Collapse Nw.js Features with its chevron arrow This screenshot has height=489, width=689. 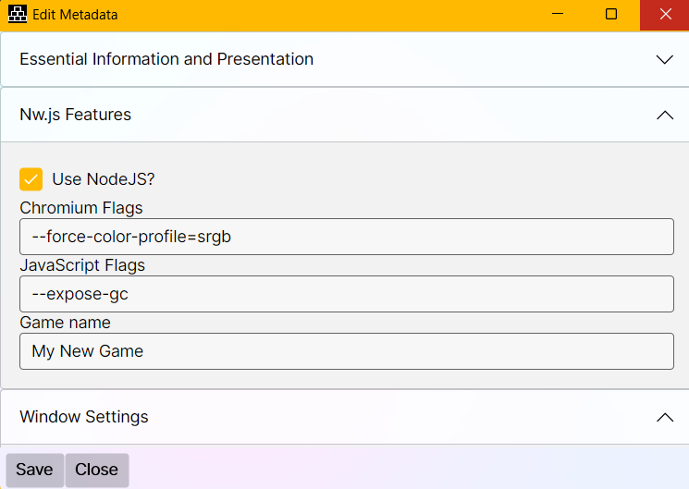pyautogui.click(x=664, y=115)
